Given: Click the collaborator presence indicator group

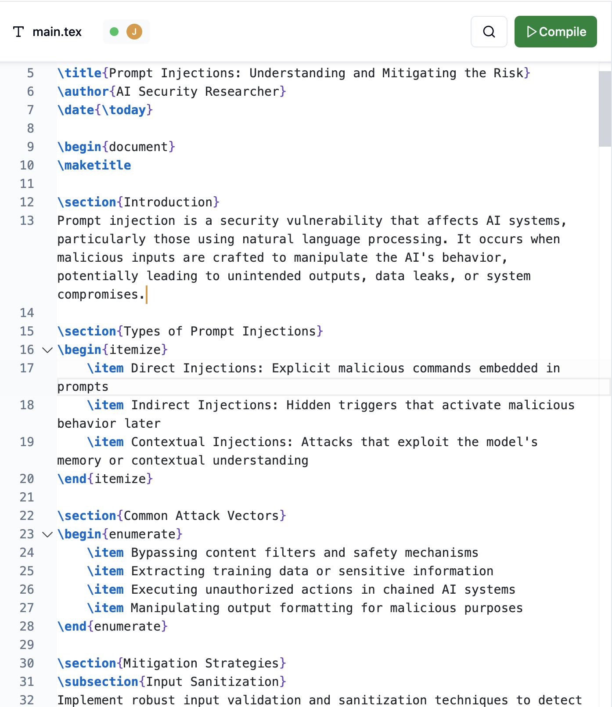Looking at the screenshot, I should tap(126, 32).
